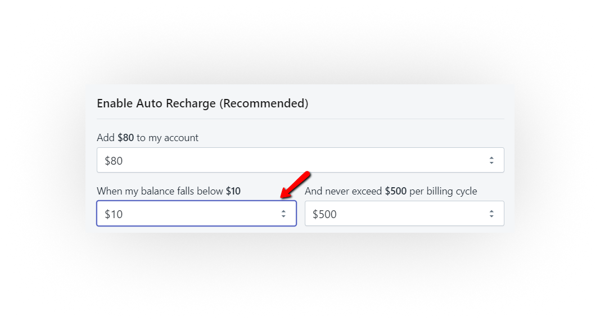Click the 'Add $80 to my account' label

[x=147, y=138]
